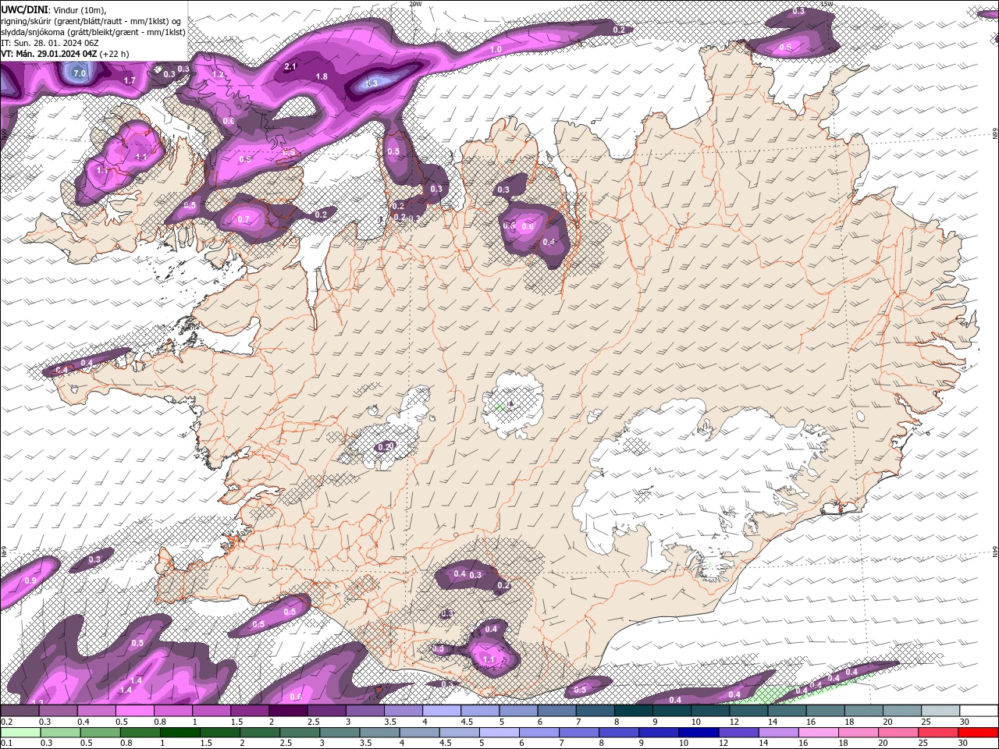Click the 15W longitude label at the top
Screen dimensions: 999x749
tap(827, 4)
